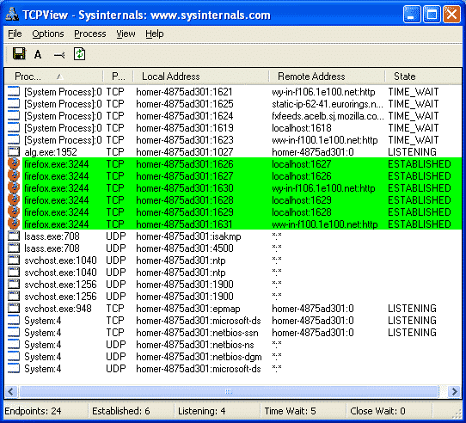Click the green Refresh toolbar icon

(79, 54)
